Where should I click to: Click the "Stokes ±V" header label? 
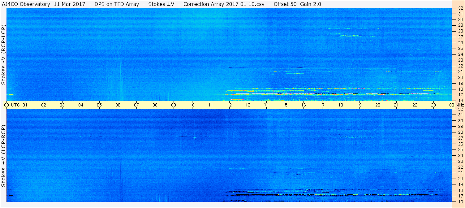coord(161,4)
